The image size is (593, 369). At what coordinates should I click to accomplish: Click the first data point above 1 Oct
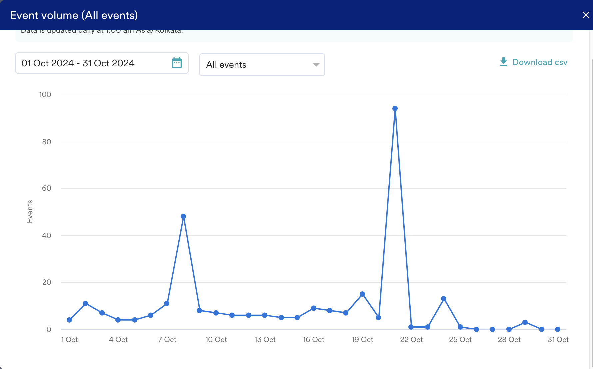(69, 320)
